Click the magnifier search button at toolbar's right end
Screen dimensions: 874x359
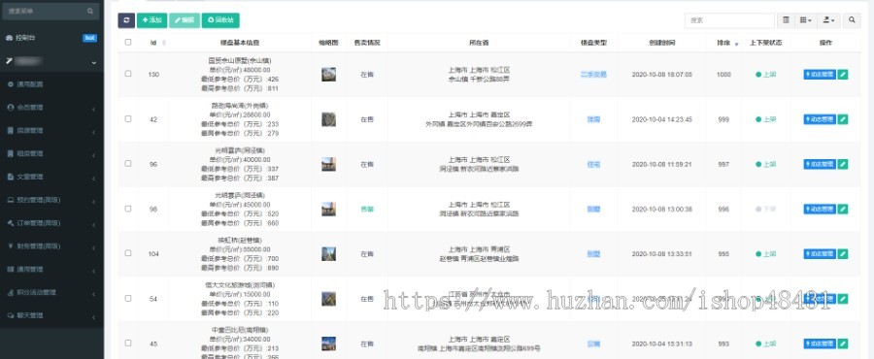852,20
